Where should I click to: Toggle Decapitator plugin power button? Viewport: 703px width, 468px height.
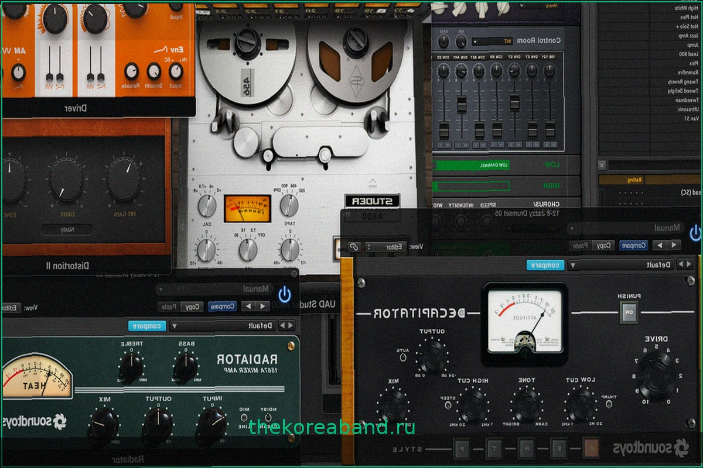[x=695, y=233]
